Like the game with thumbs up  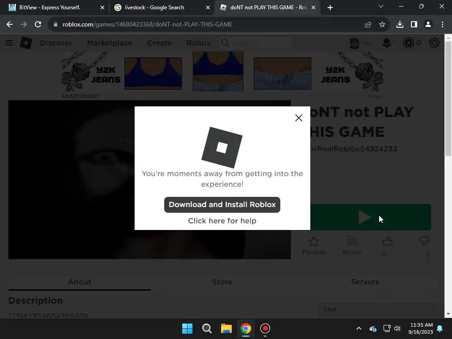(388, 241)
